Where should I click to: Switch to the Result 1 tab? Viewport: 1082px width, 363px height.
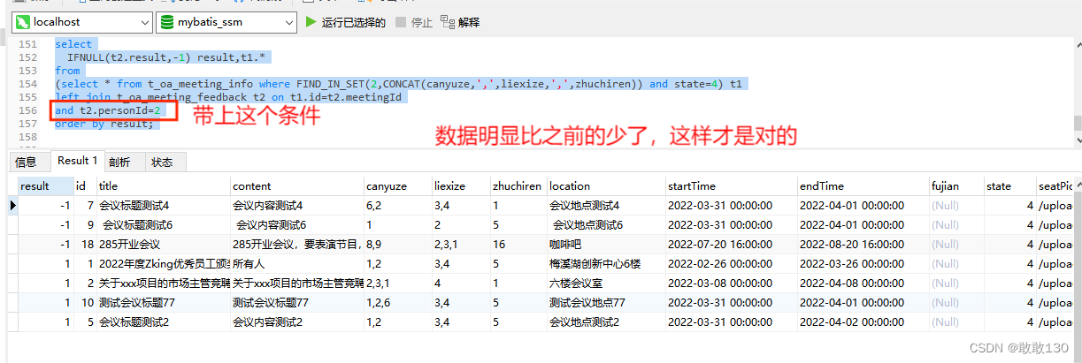pos(78,161)
